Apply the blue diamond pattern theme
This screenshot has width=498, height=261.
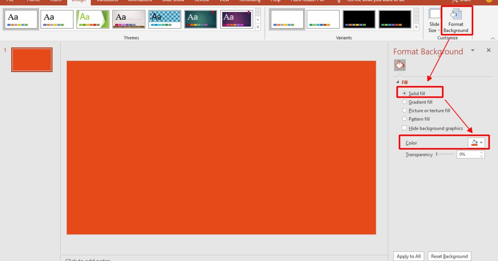click(165, 19)
